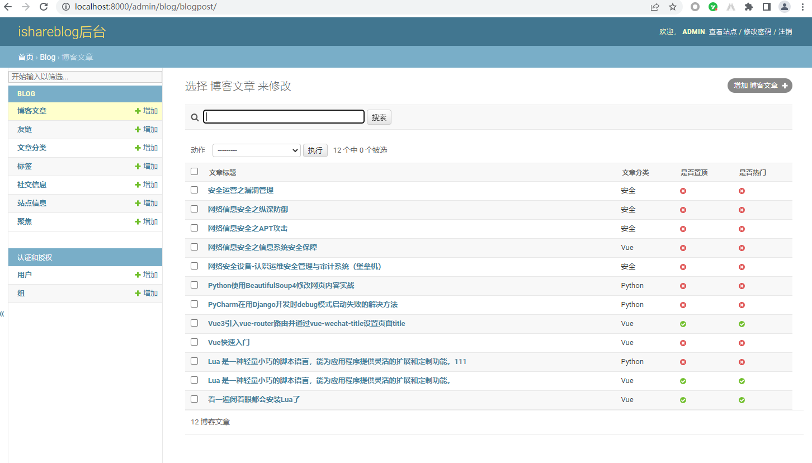Open 文章分类 in the sidebar

(32, 148)
